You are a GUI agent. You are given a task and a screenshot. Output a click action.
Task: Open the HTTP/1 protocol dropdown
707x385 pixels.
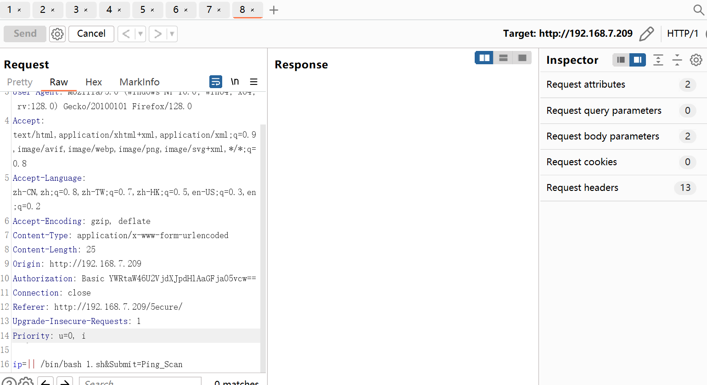tap(683, 33)
